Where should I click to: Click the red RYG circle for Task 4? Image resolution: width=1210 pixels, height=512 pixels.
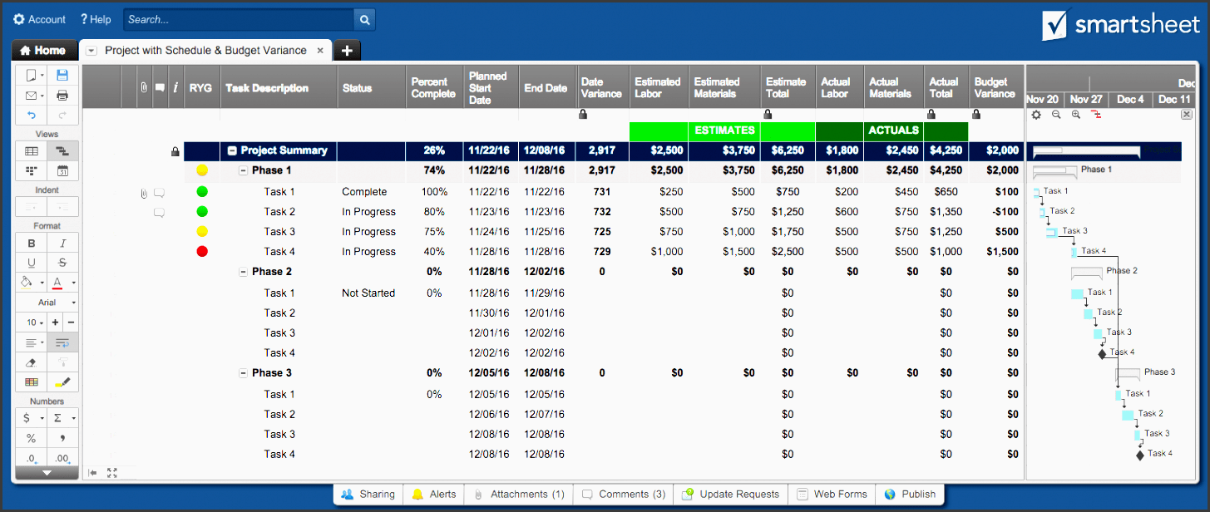[x=202, y=251]
